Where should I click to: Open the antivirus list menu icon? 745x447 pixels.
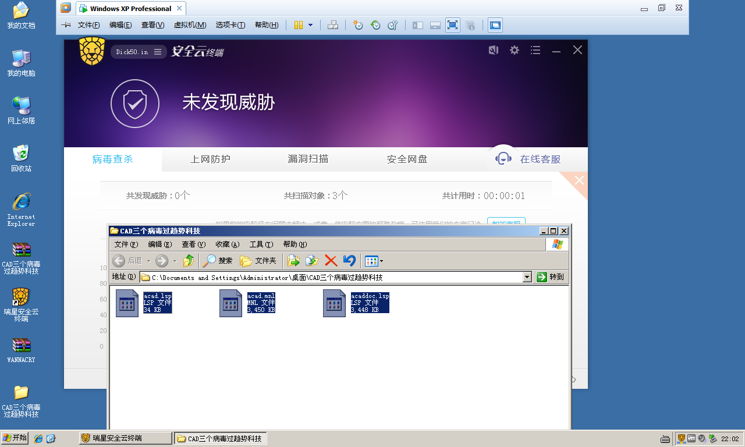tap(535, 50)
